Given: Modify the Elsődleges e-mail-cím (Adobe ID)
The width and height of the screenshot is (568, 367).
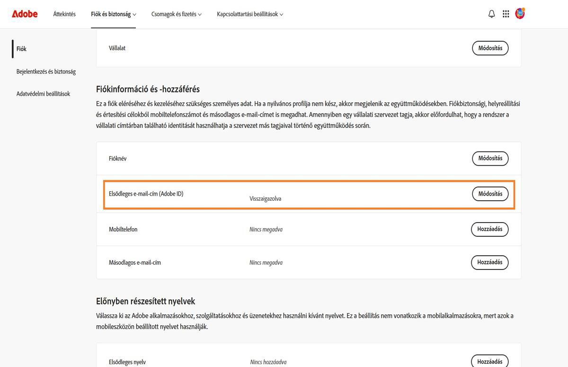Looking at the screenshot, I should 490,193.
